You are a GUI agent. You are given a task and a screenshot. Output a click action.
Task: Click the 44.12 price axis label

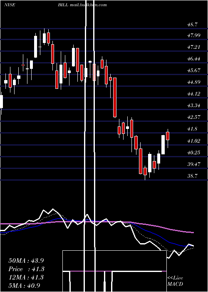[x=194, y=94]
